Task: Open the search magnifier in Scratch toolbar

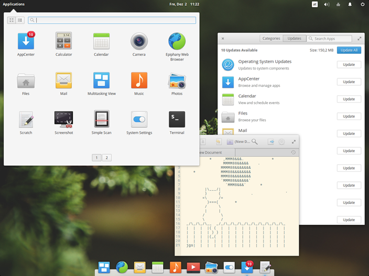Action: [x=254, y=142]
